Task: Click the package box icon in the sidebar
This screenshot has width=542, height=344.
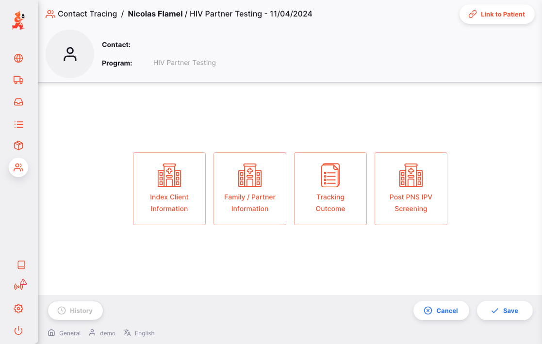Action: click(18, 146)
